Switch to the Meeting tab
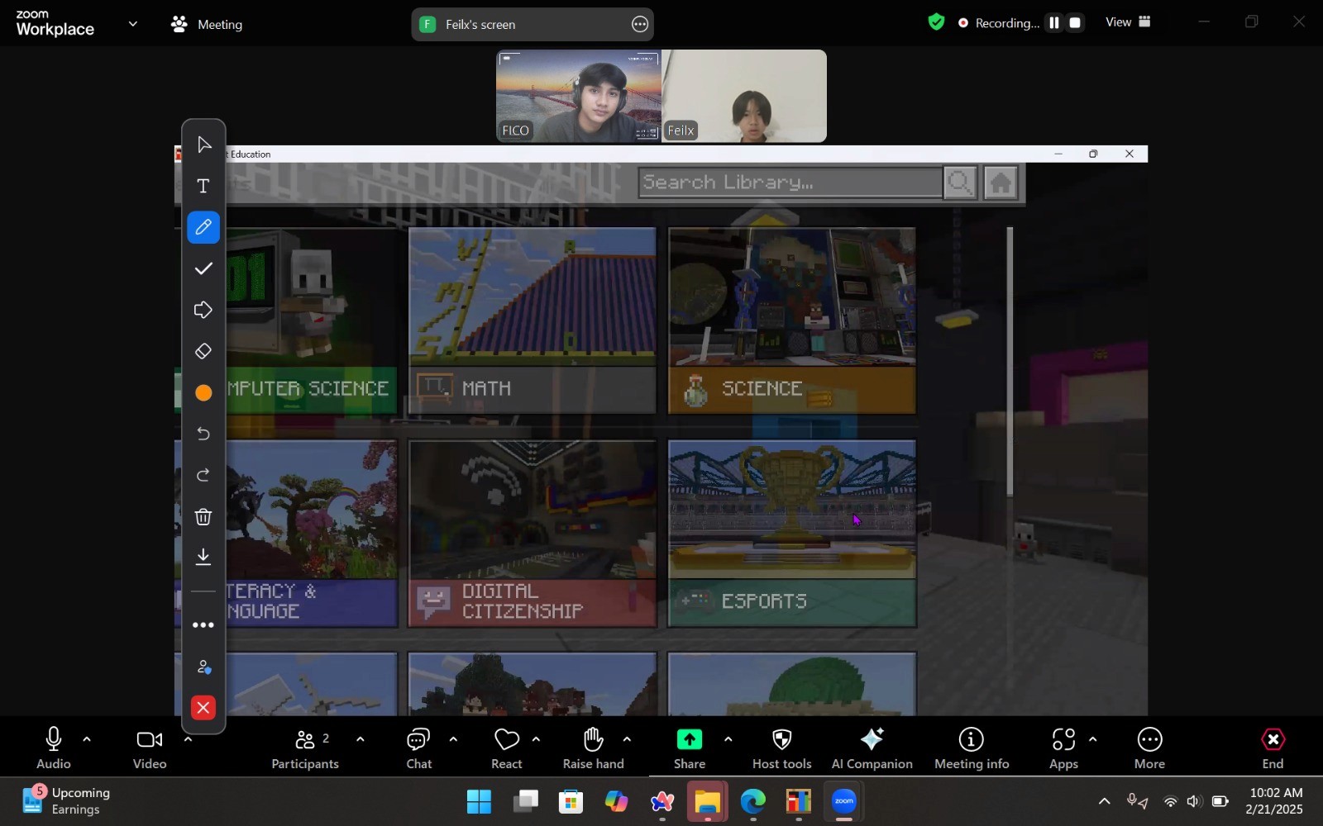The width and height of the screenshot is (1323, 826). pyautogui.click(x=207, y=25)
